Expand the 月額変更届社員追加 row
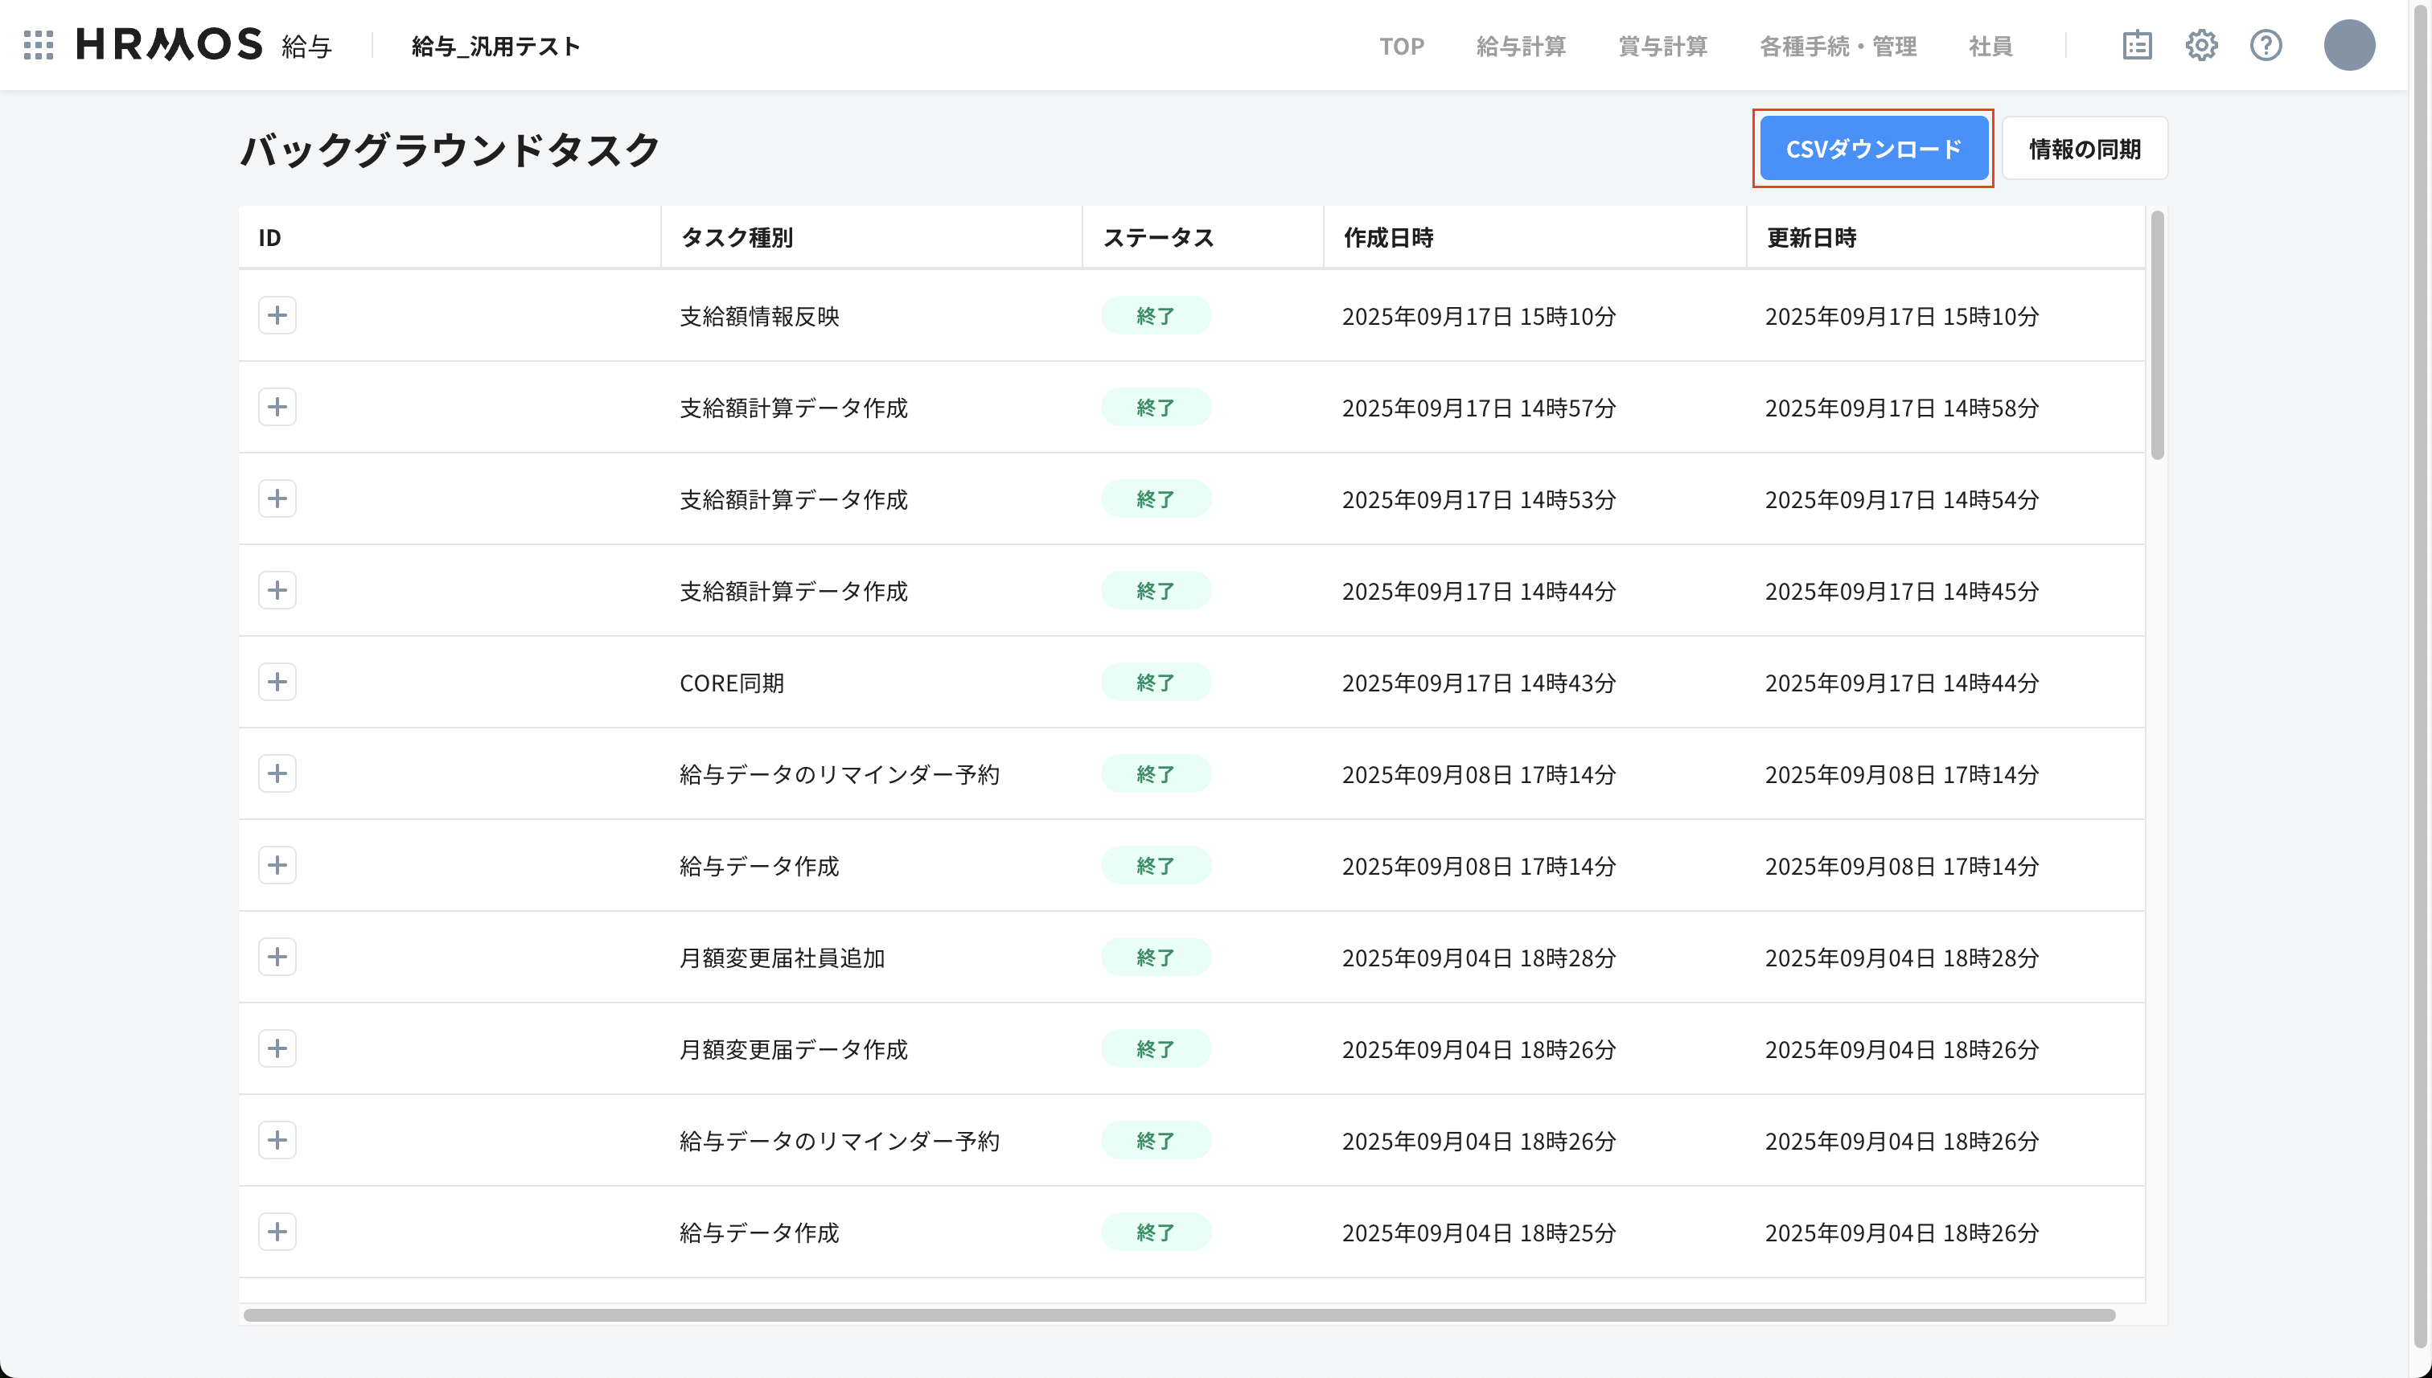The image size is (2432, 1378). click(x=277, y=957)
